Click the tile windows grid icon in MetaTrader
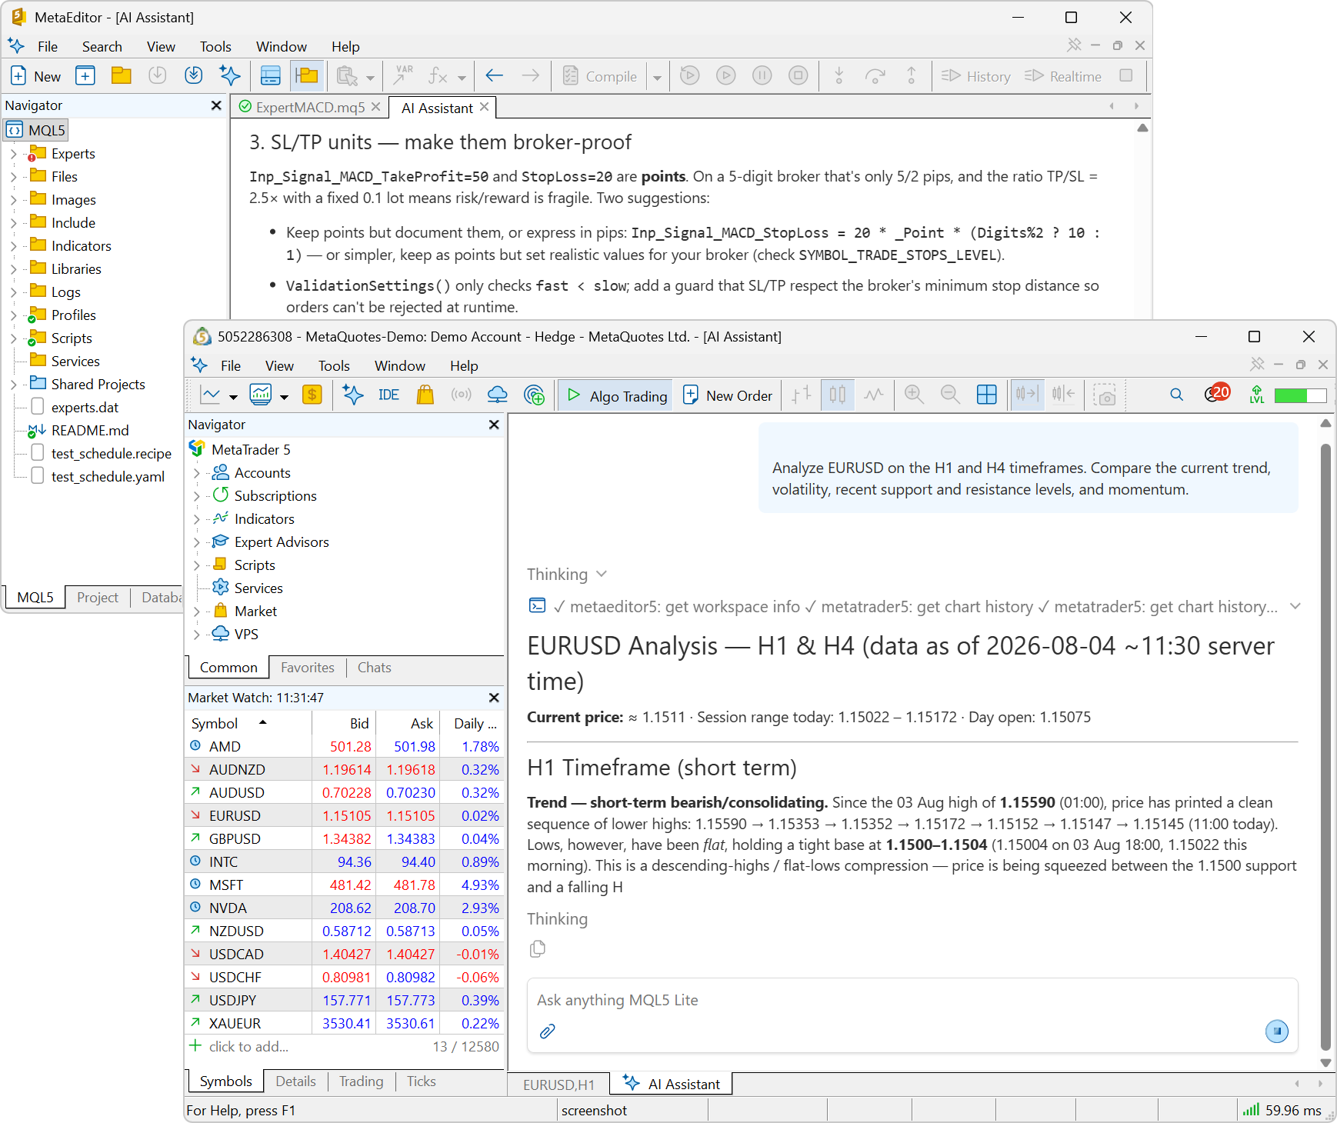1337x1123 pixels. coord(987,395)
